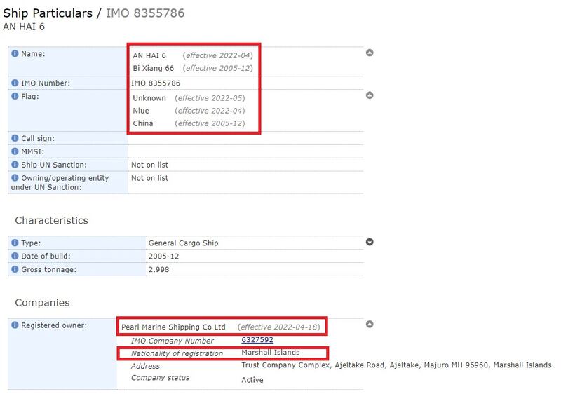Click the 2,998 gross tonnage value
This screenshot has height=394, width=561.
(x=158, y=270)
